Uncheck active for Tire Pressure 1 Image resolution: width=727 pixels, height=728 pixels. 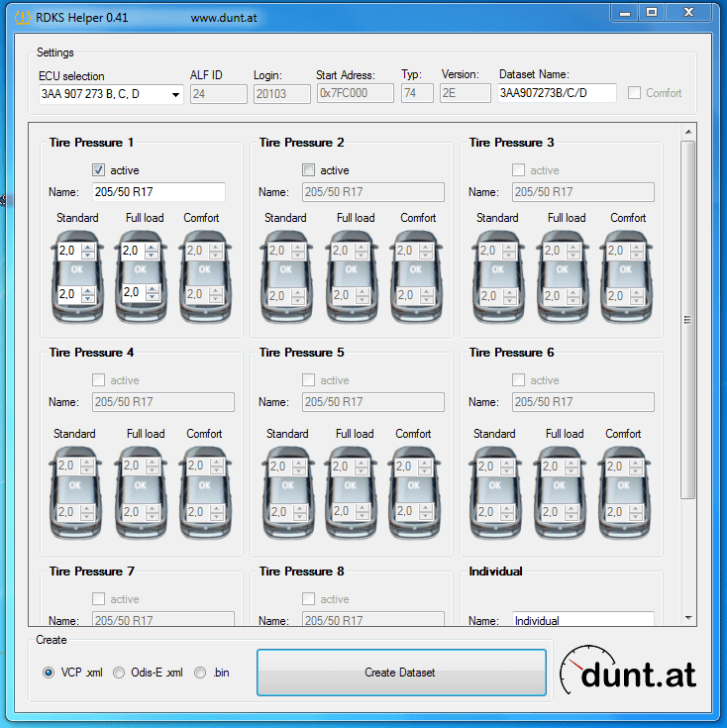pos(98,170)
